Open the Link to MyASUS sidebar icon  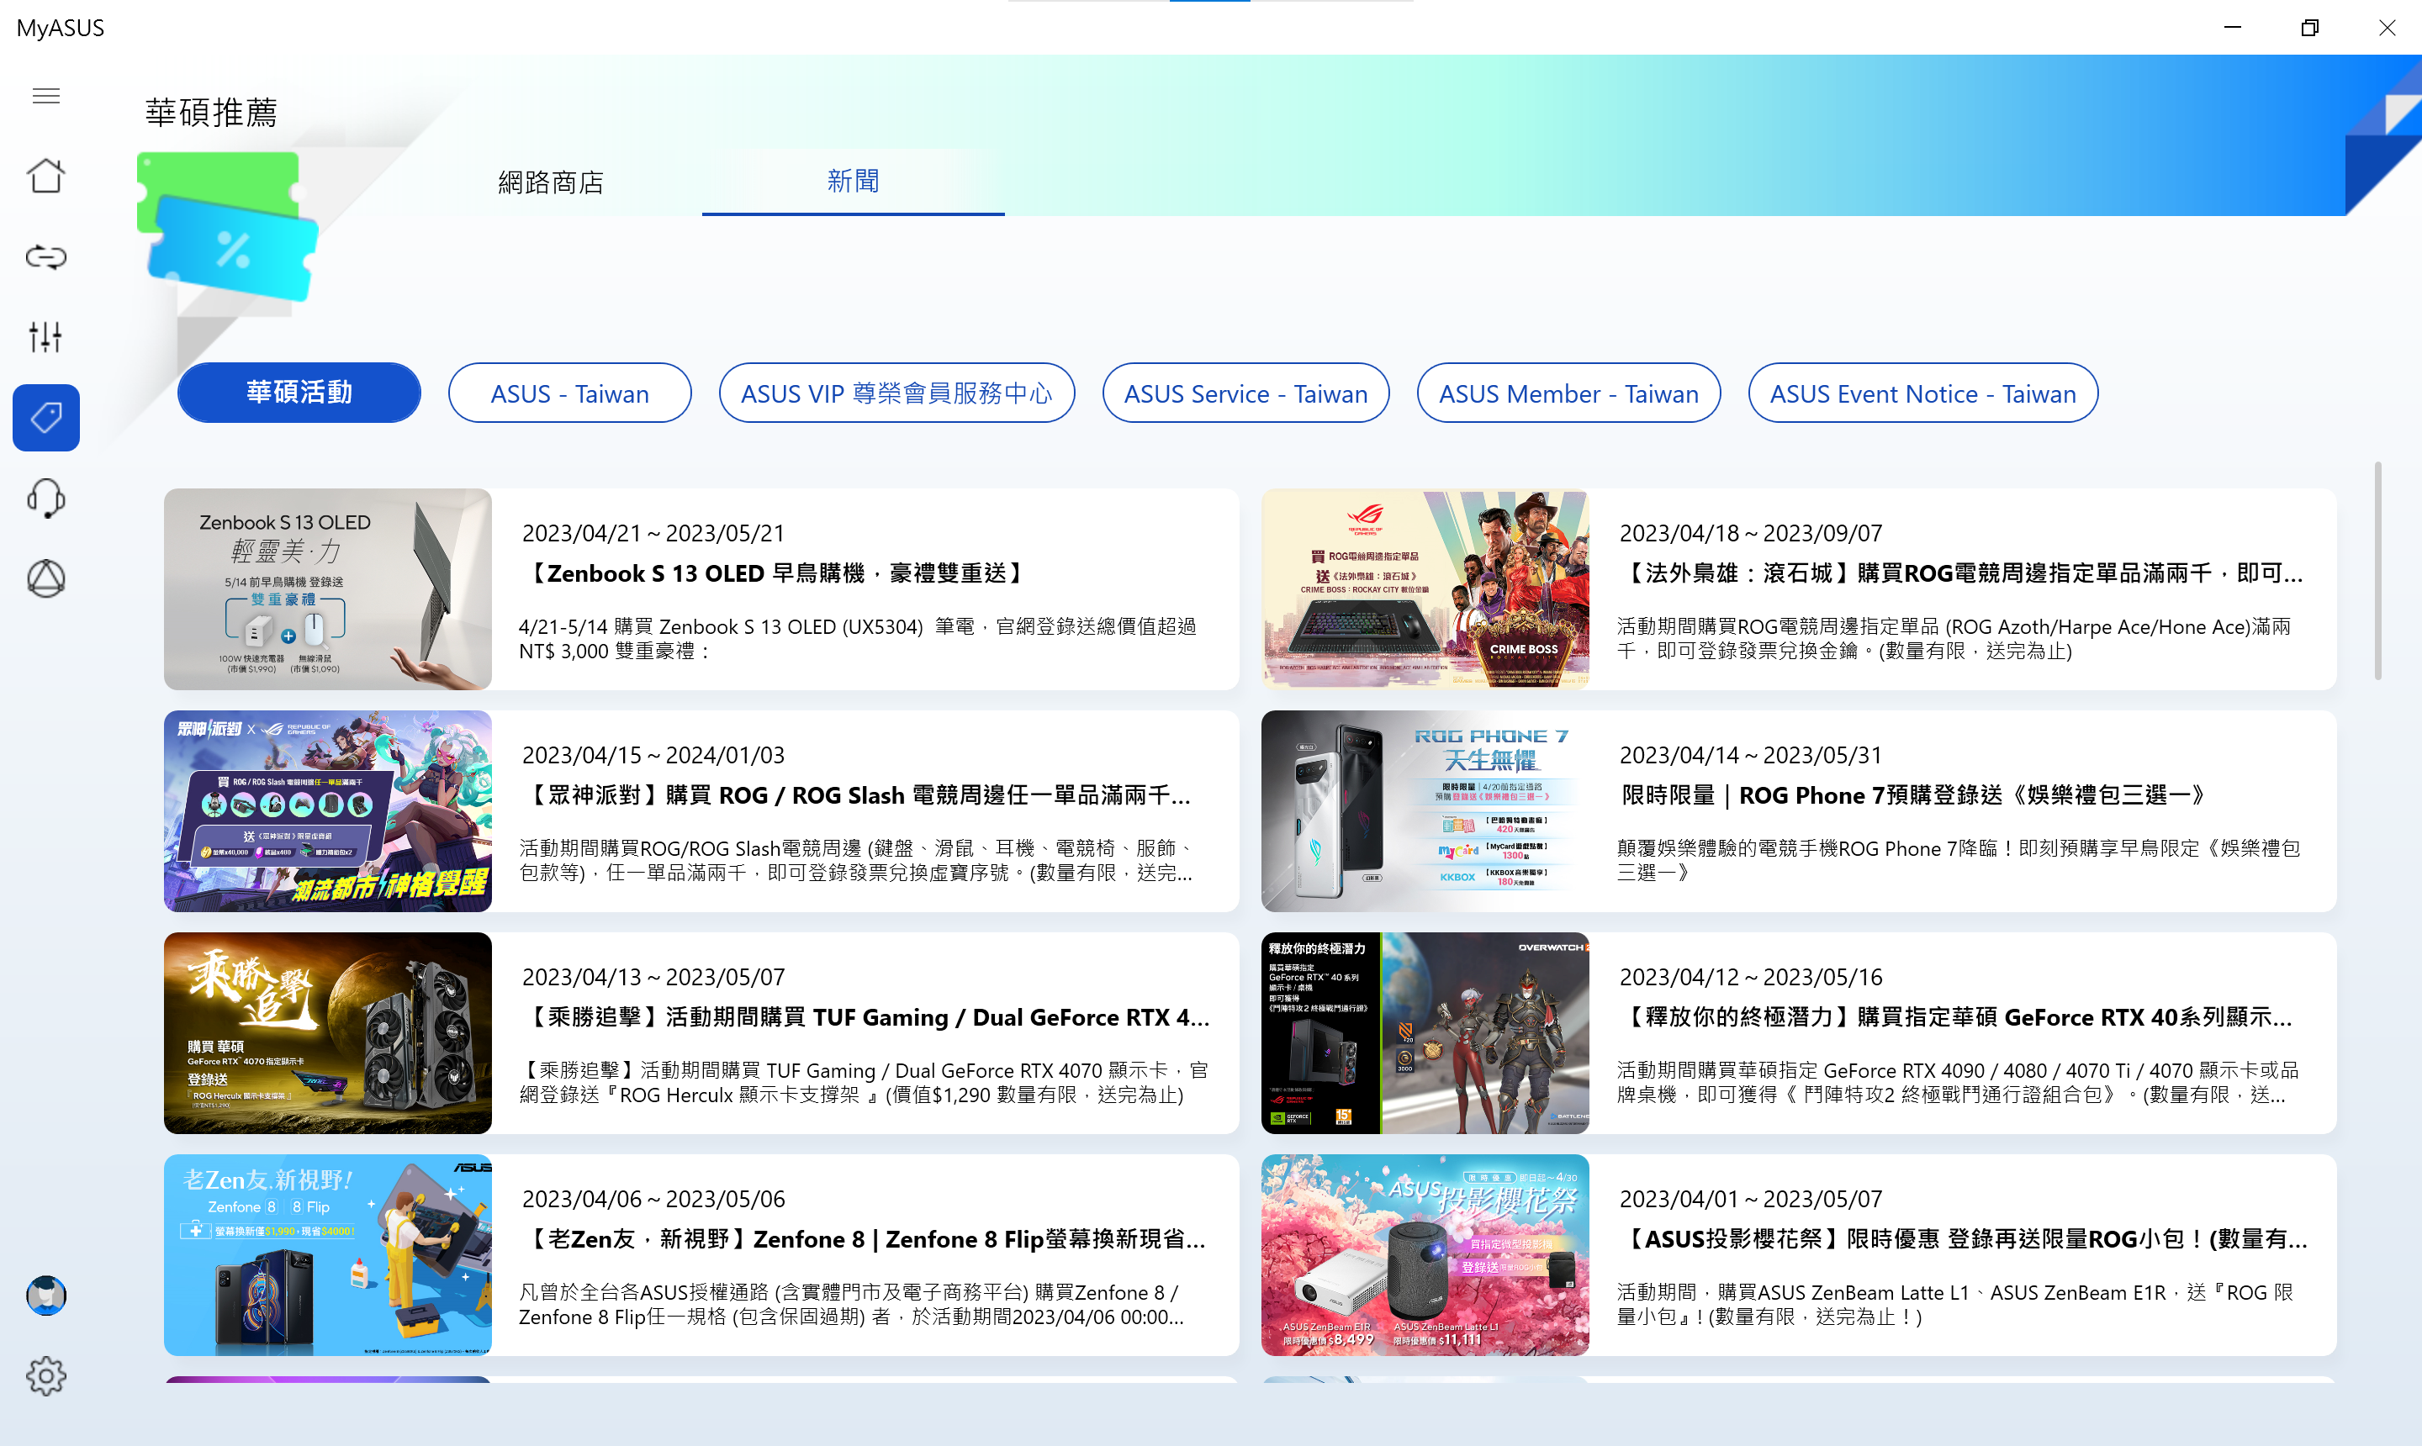click(45, 257)
